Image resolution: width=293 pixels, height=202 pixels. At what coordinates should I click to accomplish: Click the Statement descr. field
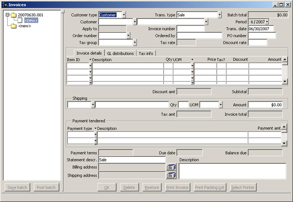point(132,160)
